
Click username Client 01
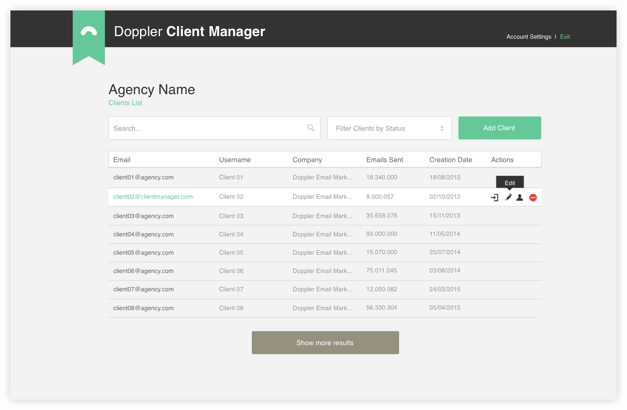231,177
